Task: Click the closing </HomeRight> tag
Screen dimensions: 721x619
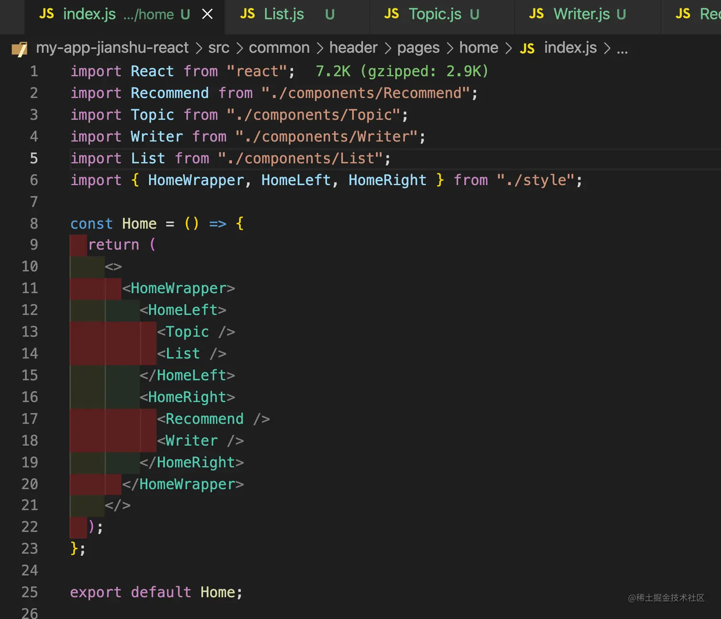Action: pos(192,463)
